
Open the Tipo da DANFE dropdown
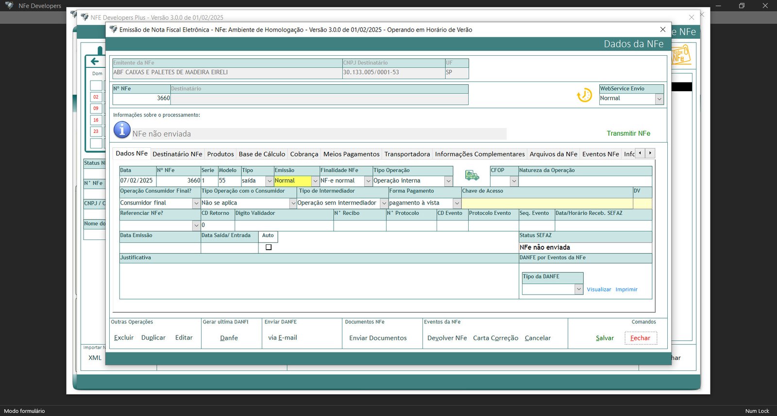pos(578,289)
